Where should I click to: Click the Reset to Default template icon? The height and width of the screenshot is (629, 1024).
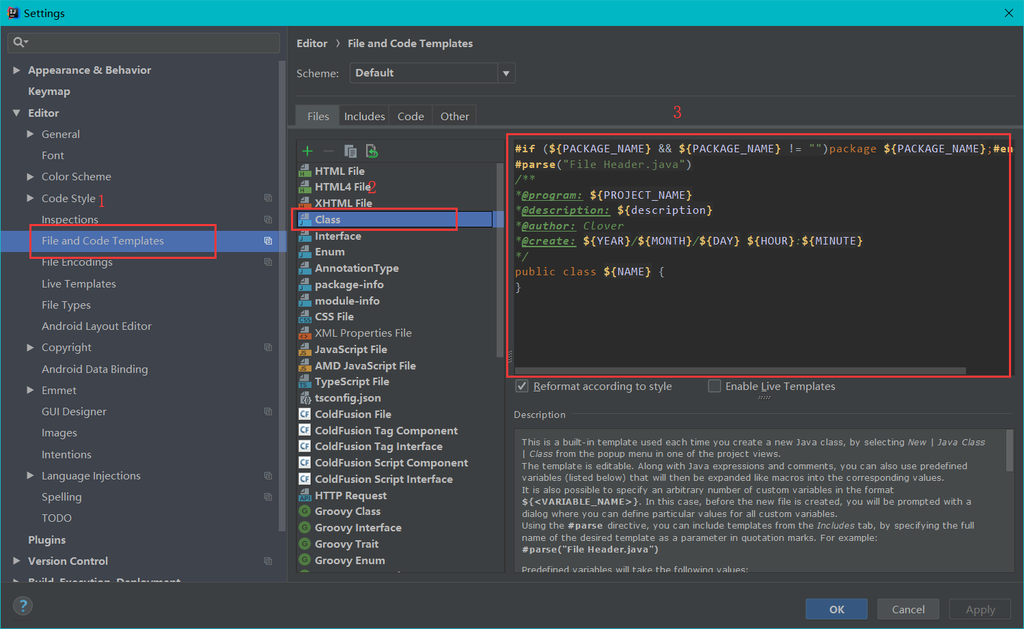[372, 151]
